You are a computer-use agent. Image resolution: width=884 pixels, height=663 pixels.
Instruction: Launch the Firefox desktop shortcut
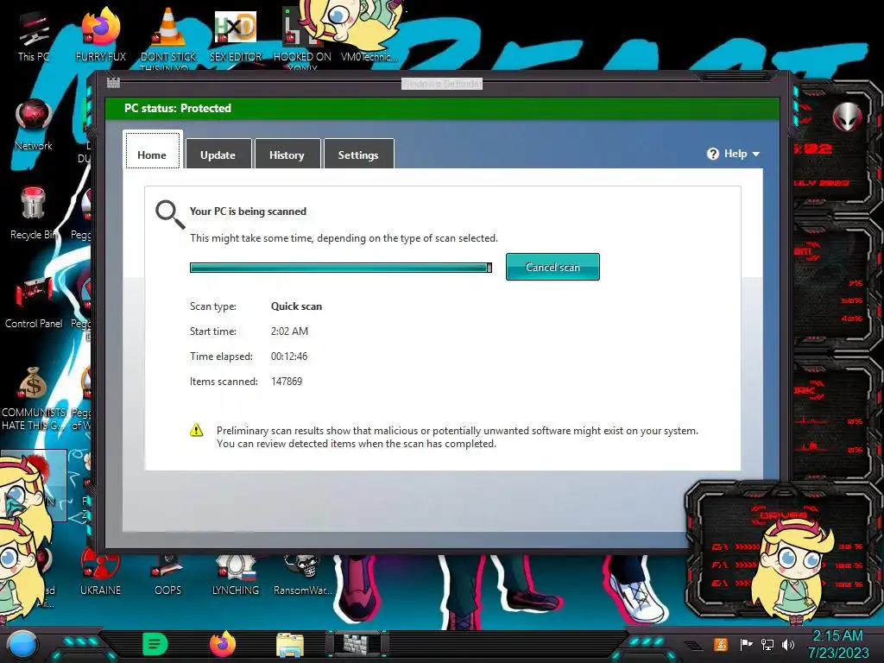101,35
